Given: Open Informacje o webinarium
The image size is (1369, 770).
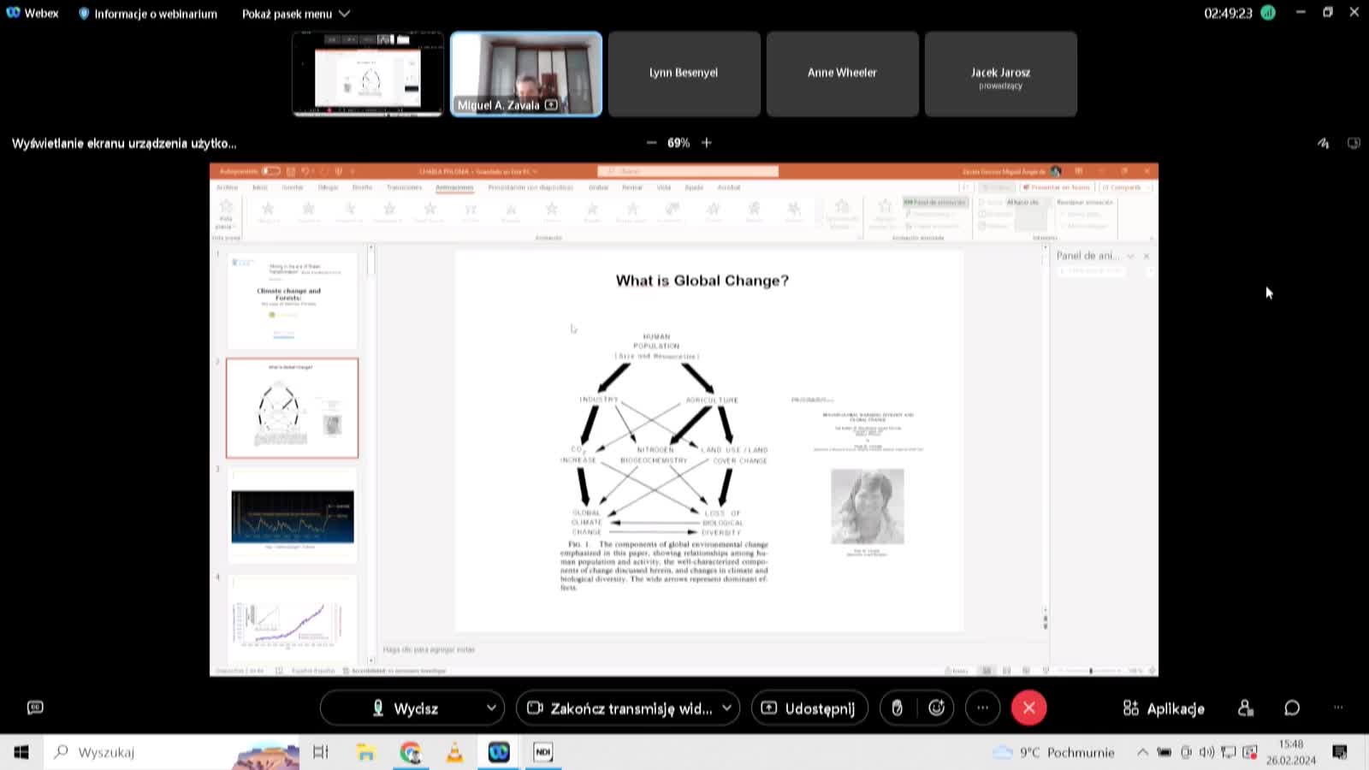Looking at the screenshot, I should click(147, 14).
